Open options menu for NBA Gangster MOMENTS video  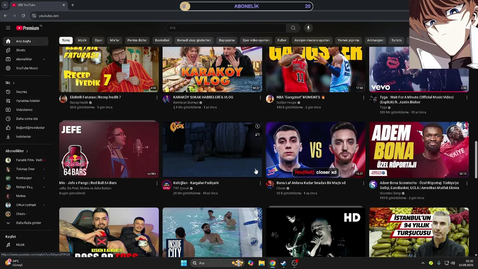pyautogui.click(x=363, y=98)
